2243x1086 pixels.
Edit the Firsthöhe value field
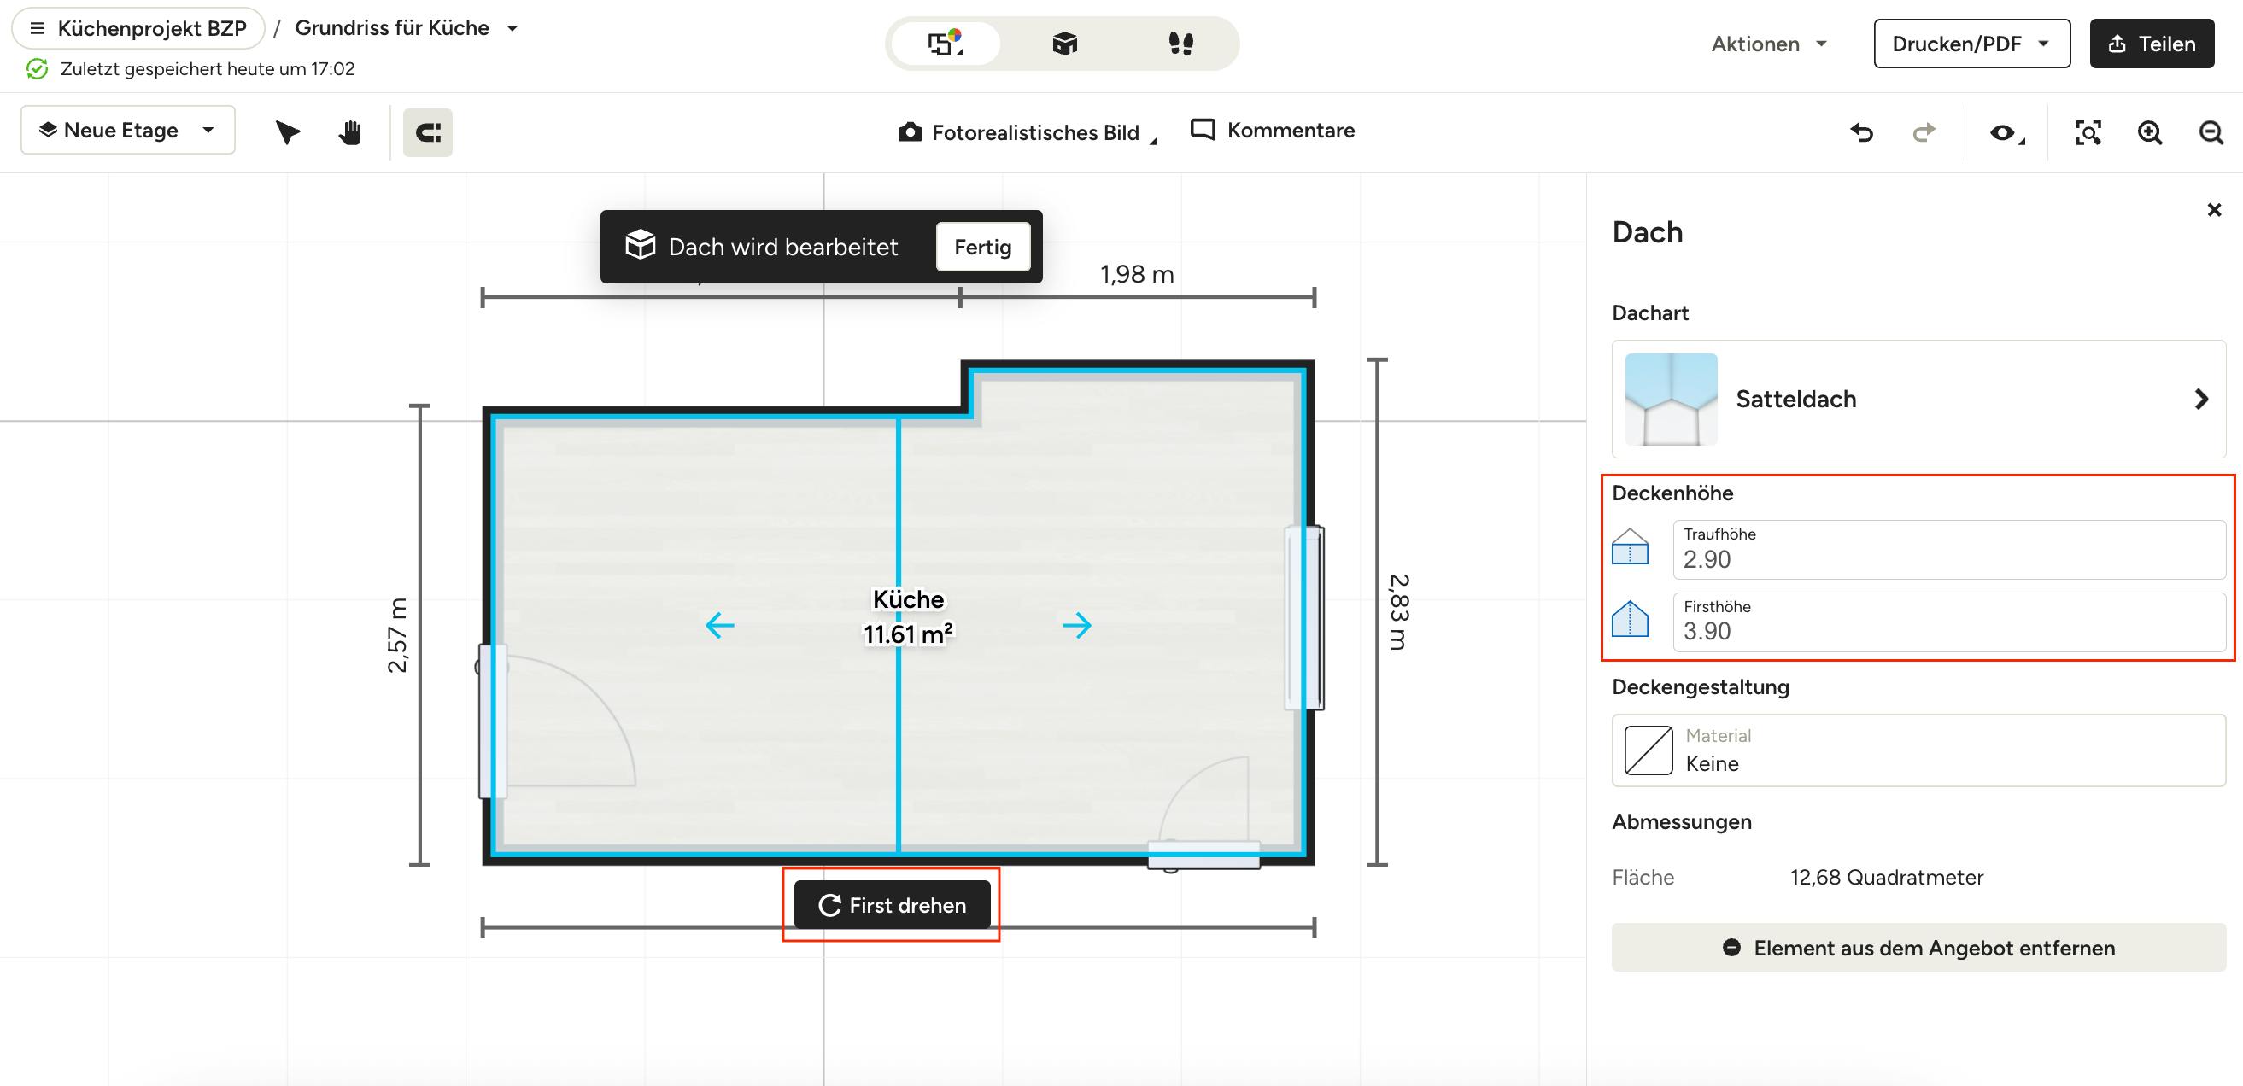1948,622
